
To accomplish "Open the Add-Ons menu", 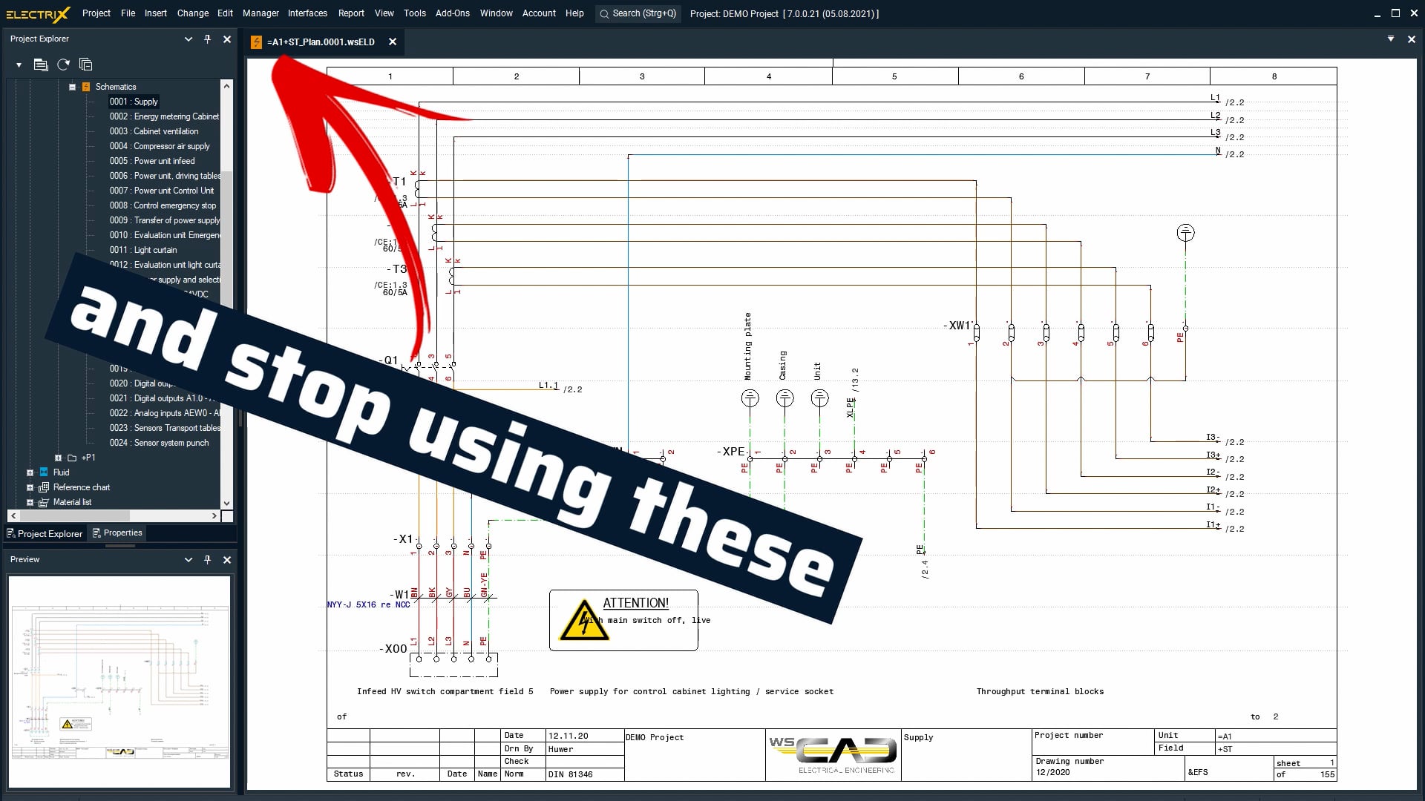I will [x=452, y=13].
